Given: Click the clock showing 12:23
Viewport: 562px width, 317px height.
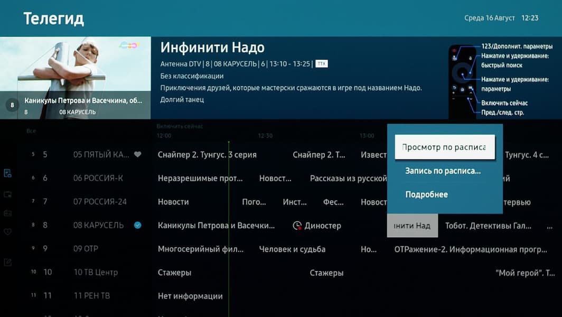Looking at the screenshot, I should click(530, 18).
